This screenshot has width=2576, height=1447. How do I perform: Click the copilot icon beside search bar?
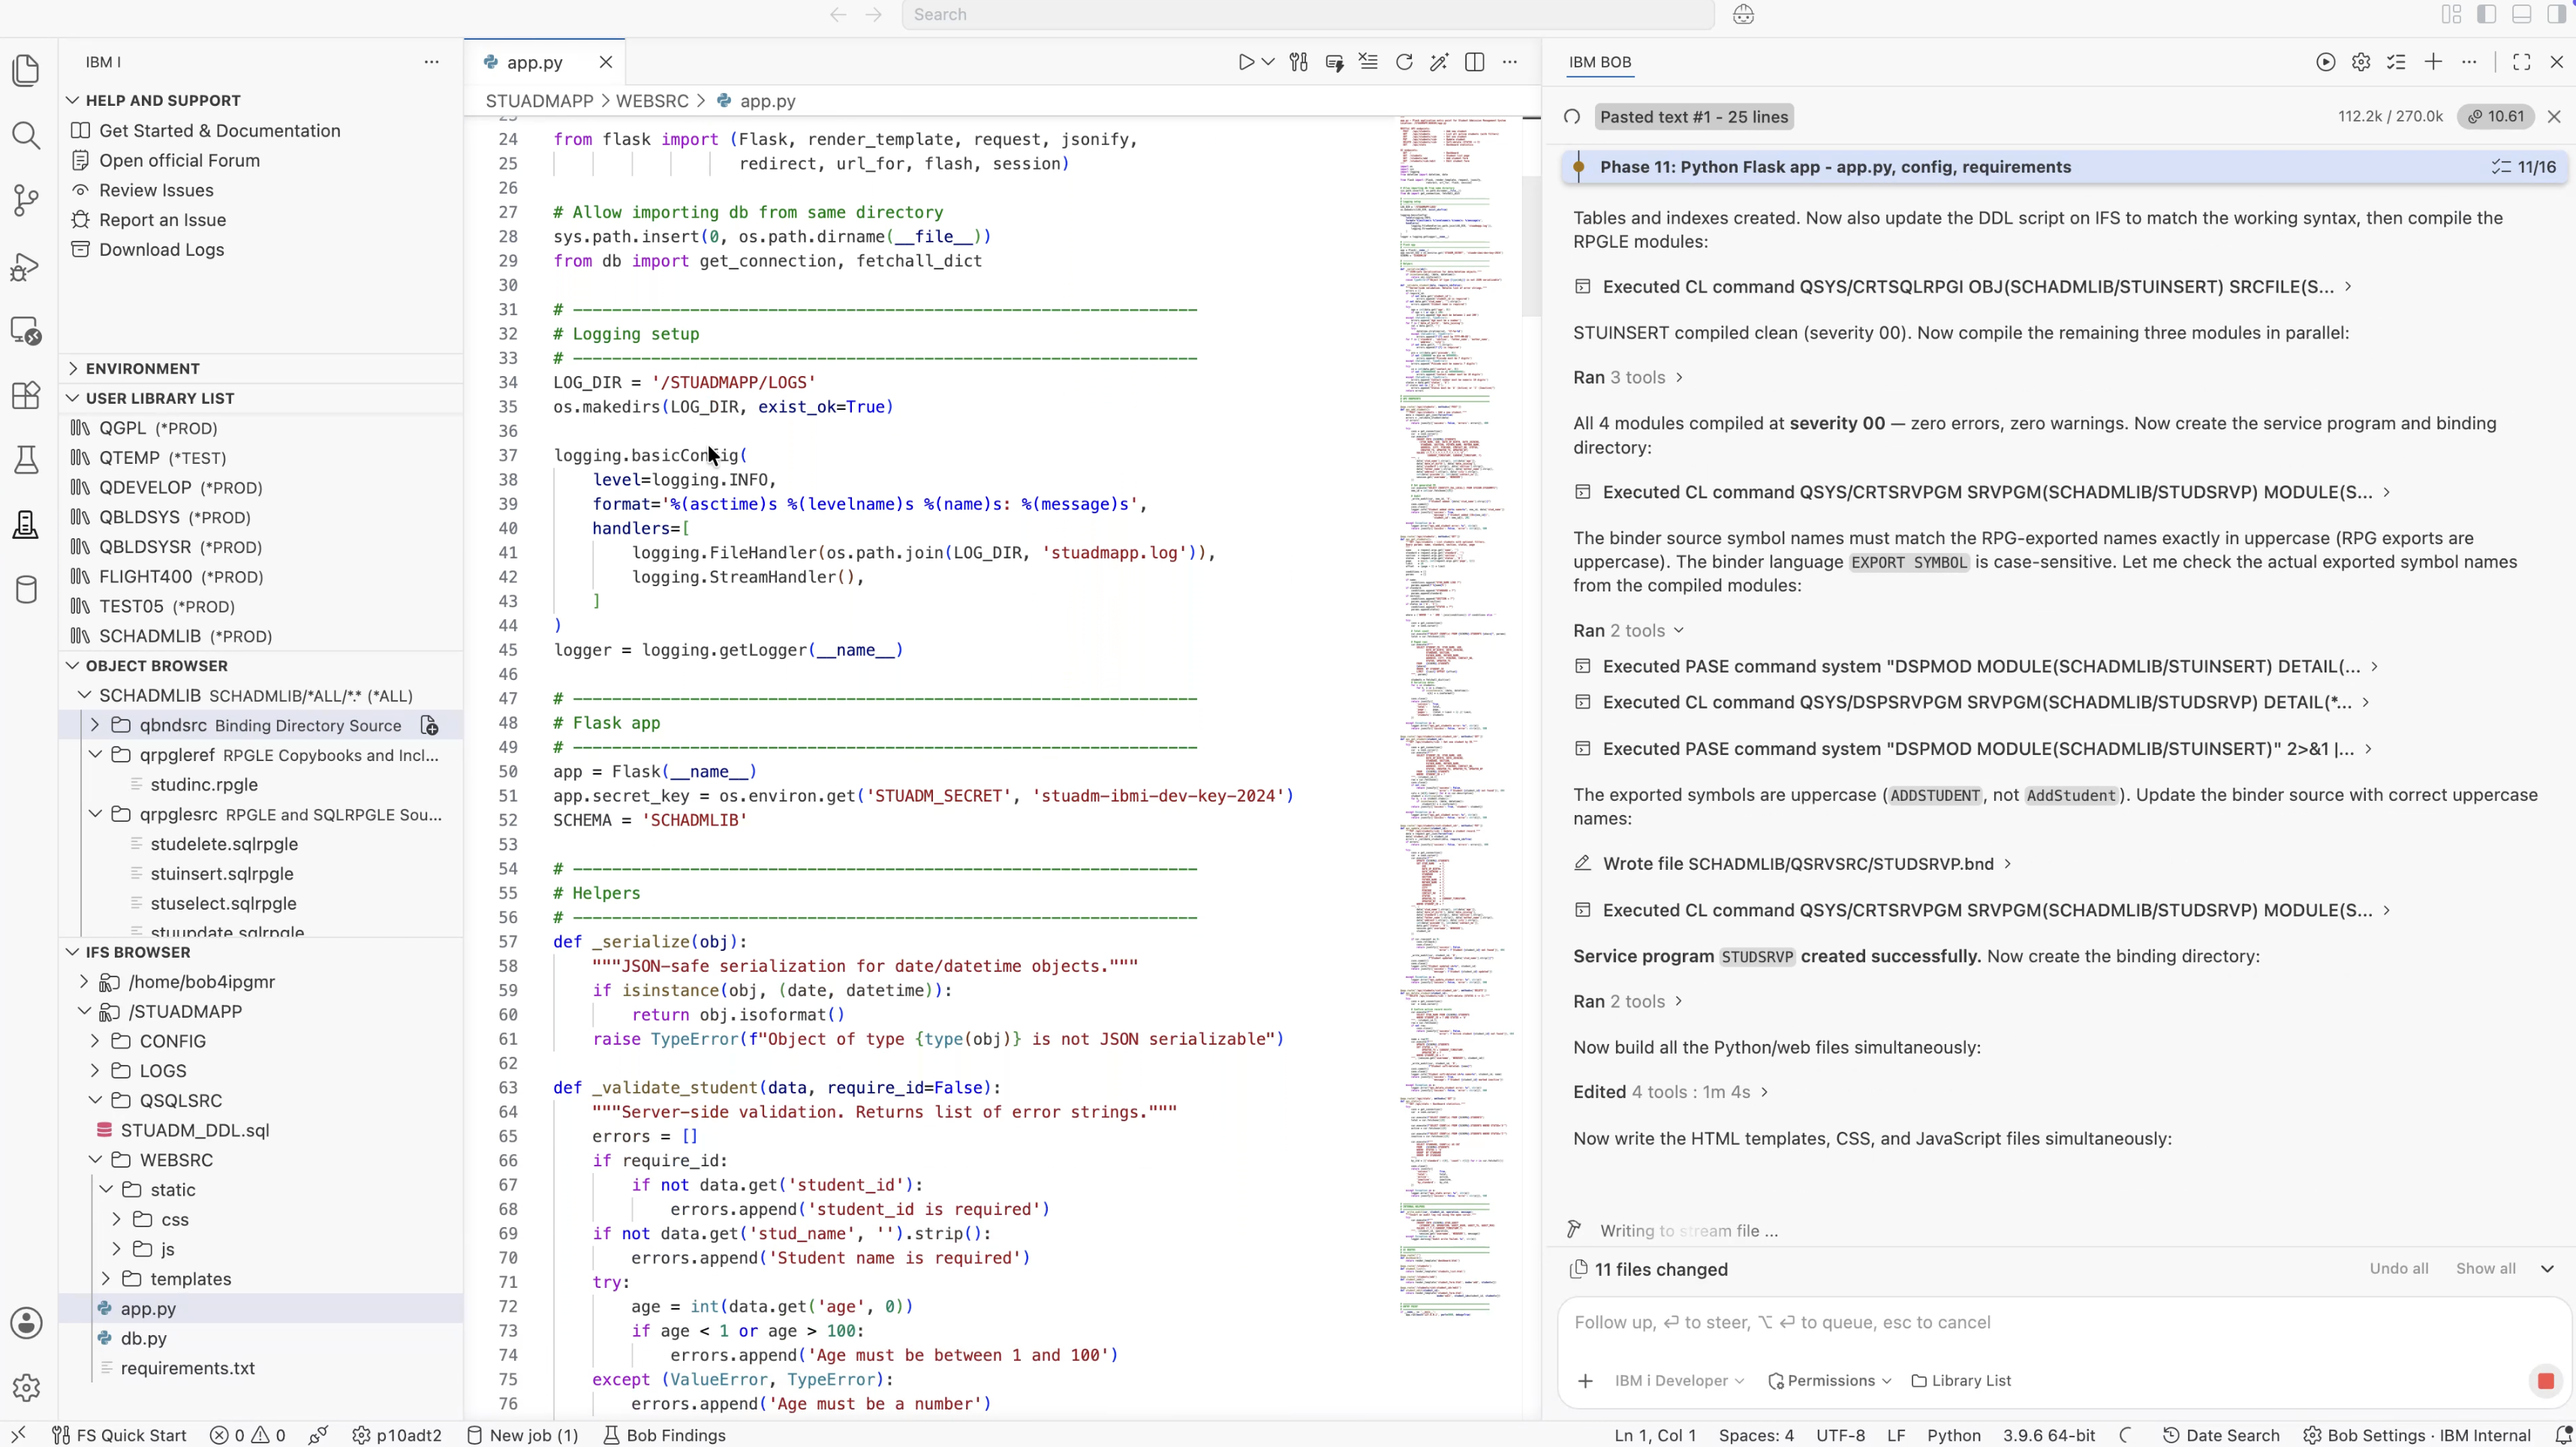tap(1743, 15)
